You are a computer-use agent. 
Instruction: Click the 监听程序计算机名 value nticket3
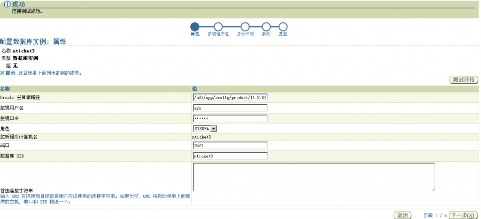(202, 137)
